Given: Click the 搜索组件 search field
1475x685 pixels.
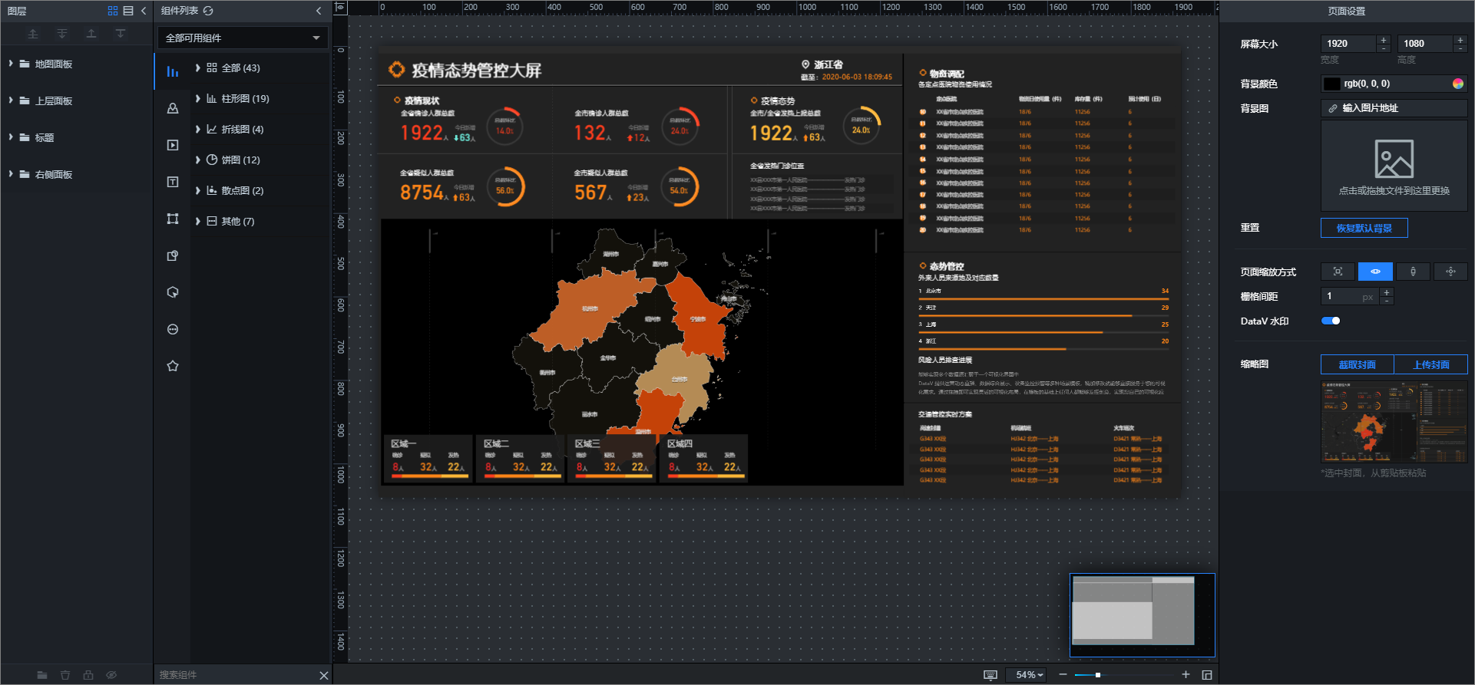Looking at the screenshot, I should click(x=235, y=675).
